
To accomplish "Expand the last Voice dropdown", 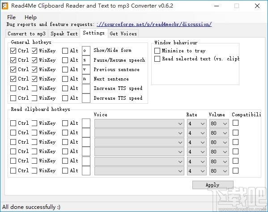I will tap(139, 171).
